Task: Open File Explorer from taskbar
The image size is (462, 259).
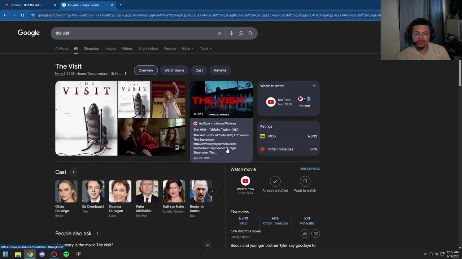Action: click(x=18, y=254)
